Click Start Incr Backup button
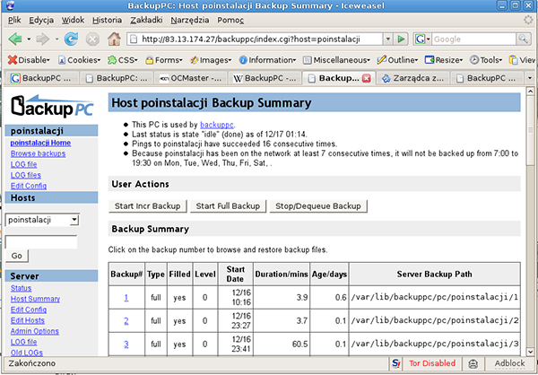This screenshot has width=538, height=375. coord(148,206)
